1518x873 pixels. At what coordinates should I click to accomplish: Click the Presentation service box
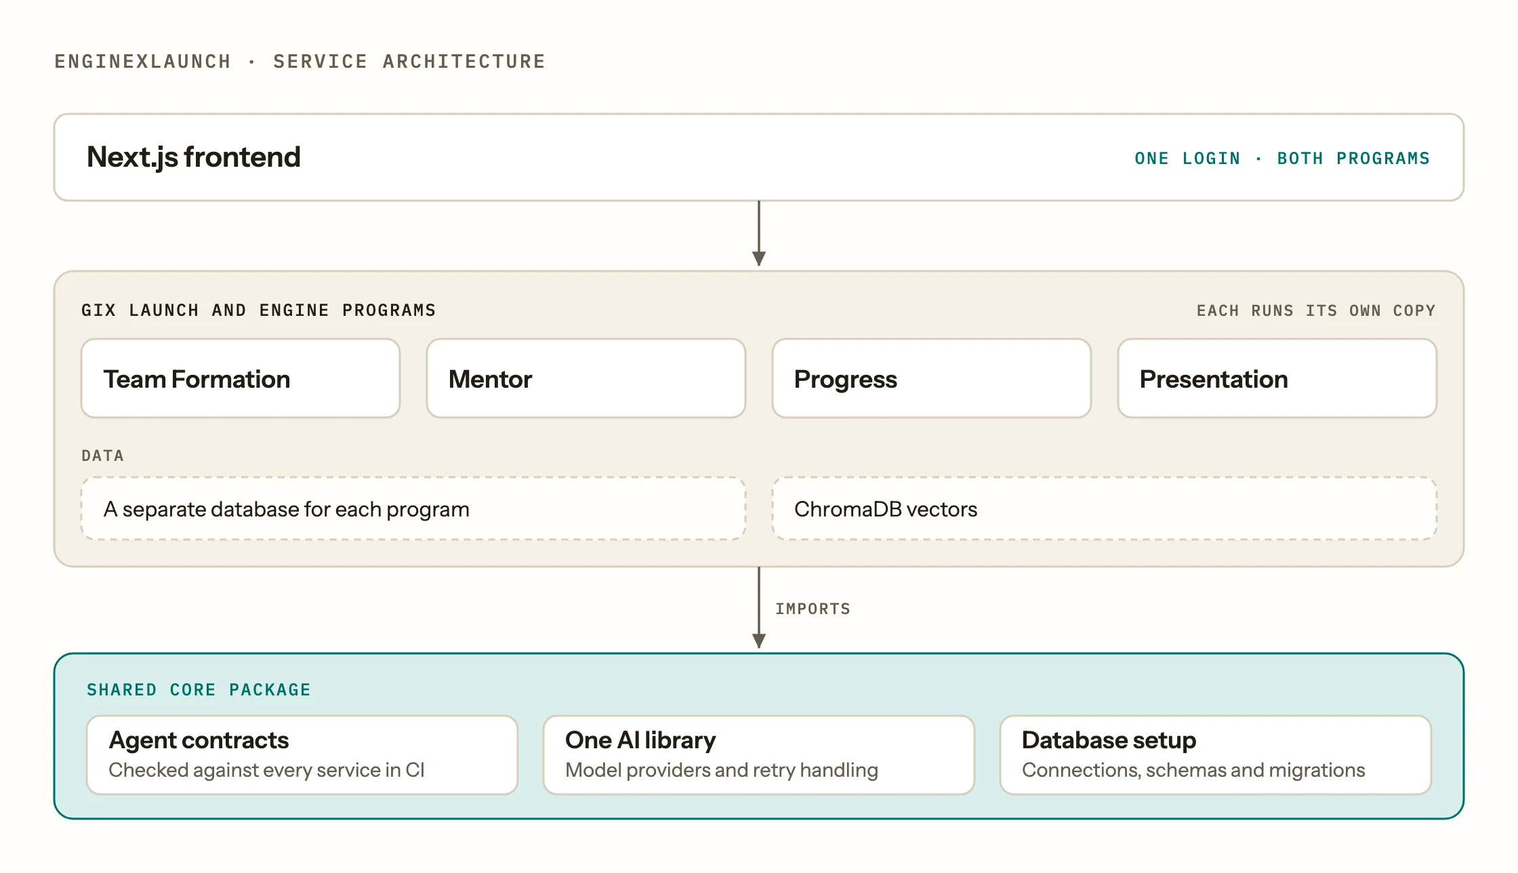(x=1277, y=379)
